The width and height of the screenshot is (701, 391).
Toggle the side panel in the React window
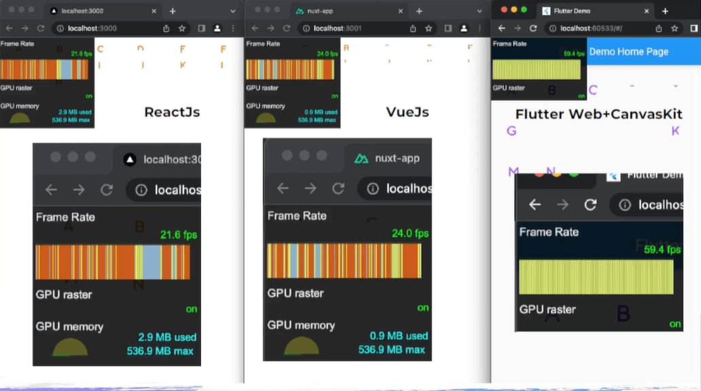point(201,28)
